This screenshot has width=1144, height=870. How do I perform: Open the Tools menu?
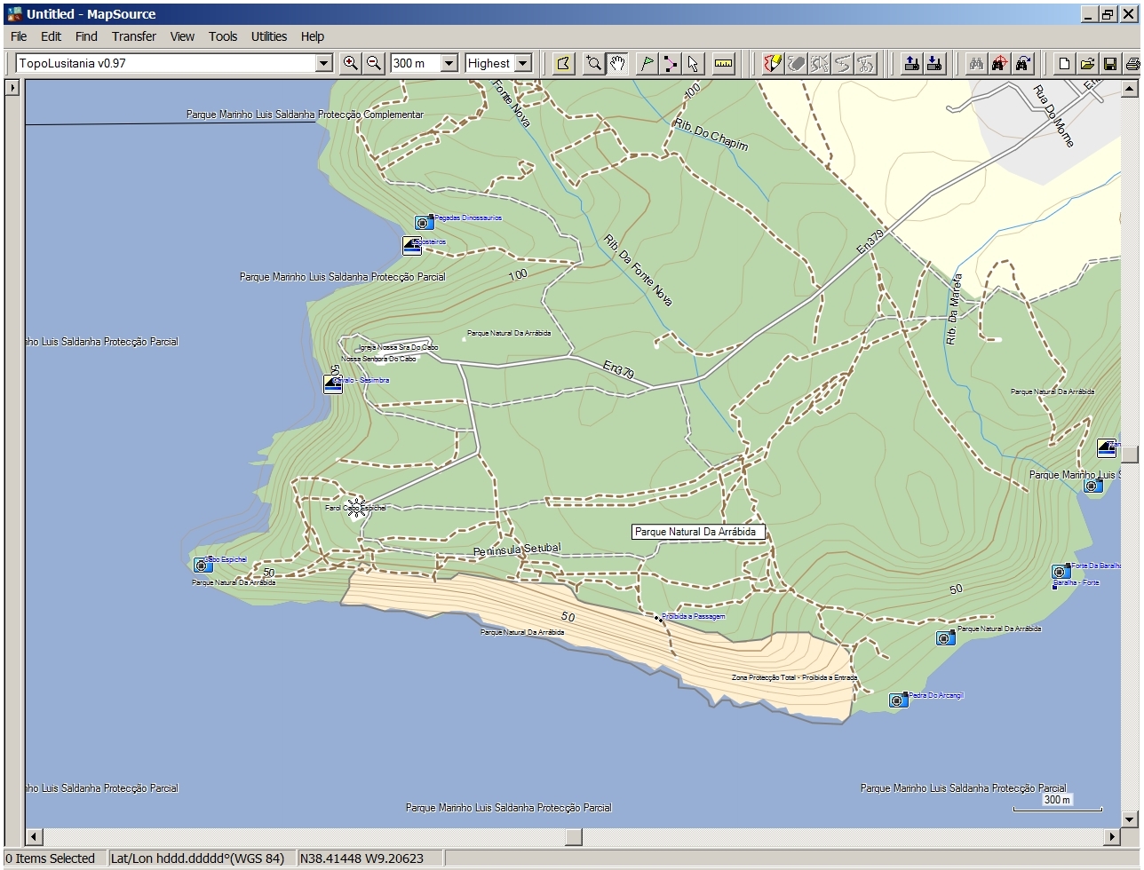click(223, 36)
